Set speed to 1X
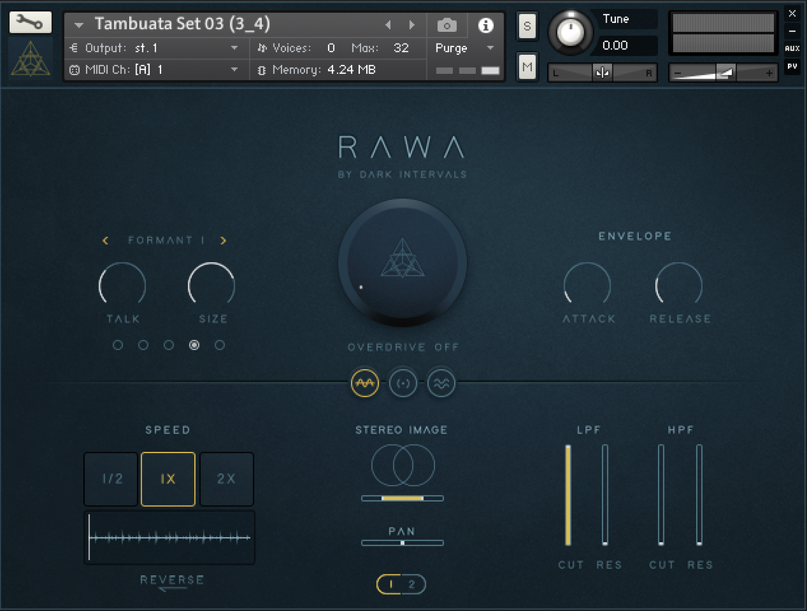 click(168, 480)
